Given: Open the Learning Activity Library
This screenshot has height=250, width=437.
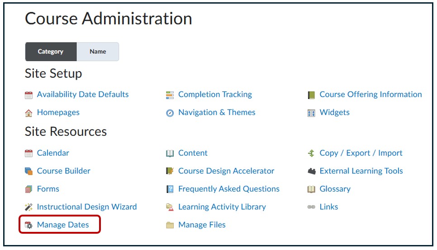Looking at the screenshot, I should 222,207.
